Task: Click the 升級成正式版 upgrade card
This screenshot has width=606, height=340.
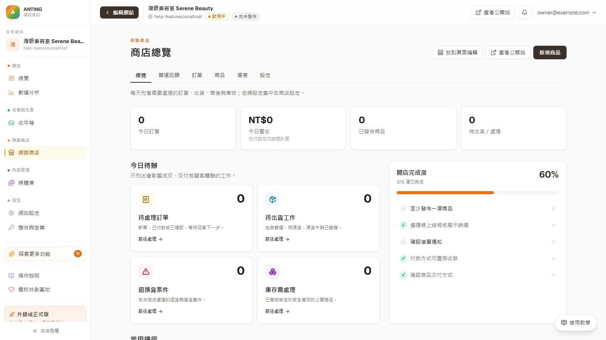Action: 45,314
